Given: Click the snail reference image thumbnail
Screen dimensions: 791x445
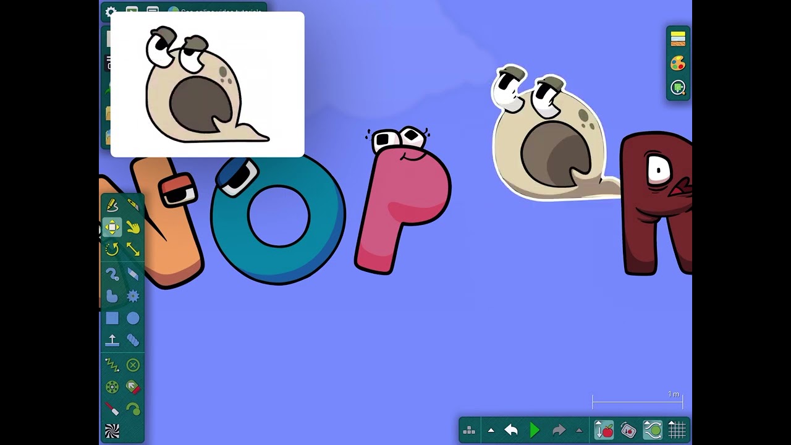Looking at the screenshot, I should [x=207, y=85].
